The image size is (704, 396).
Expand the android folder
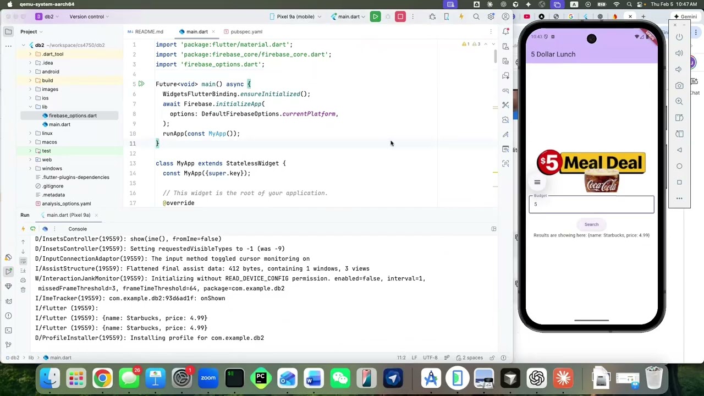point(30,71)
